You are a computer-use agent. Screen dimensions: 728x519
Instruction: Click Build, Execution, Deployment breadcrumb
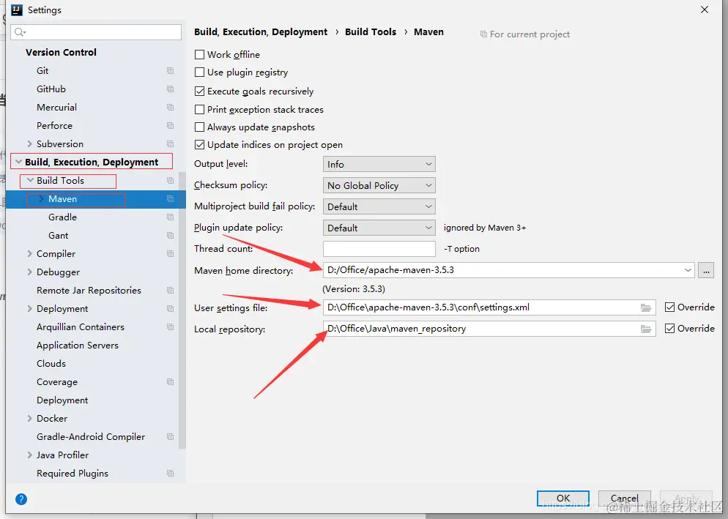261,32
